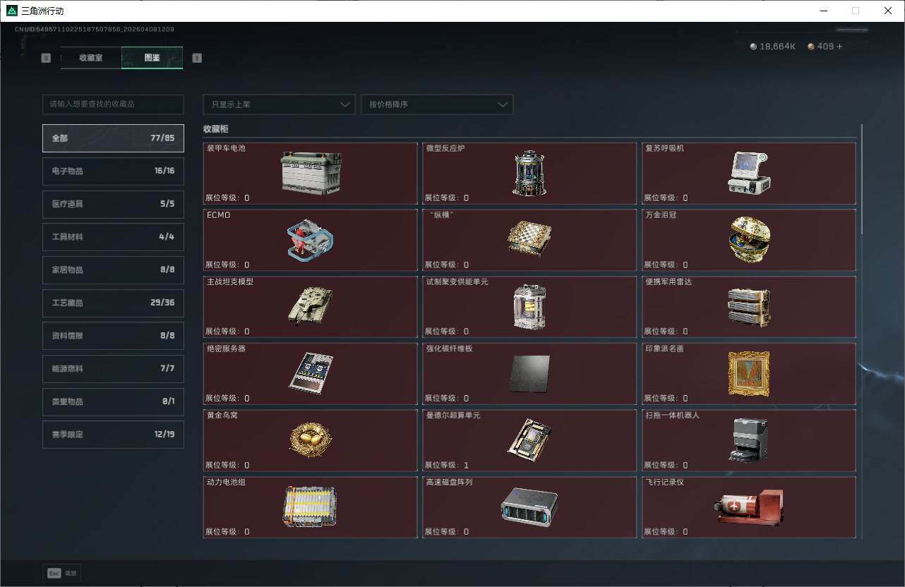Choose the 工具材料 category
The width and height of the screenshot is (905, 587).
point(113,237)
